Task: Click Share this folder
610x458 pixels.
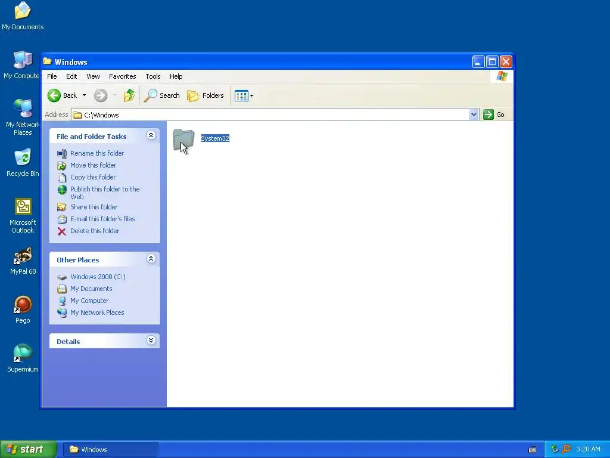Action: tap(94, 207)
